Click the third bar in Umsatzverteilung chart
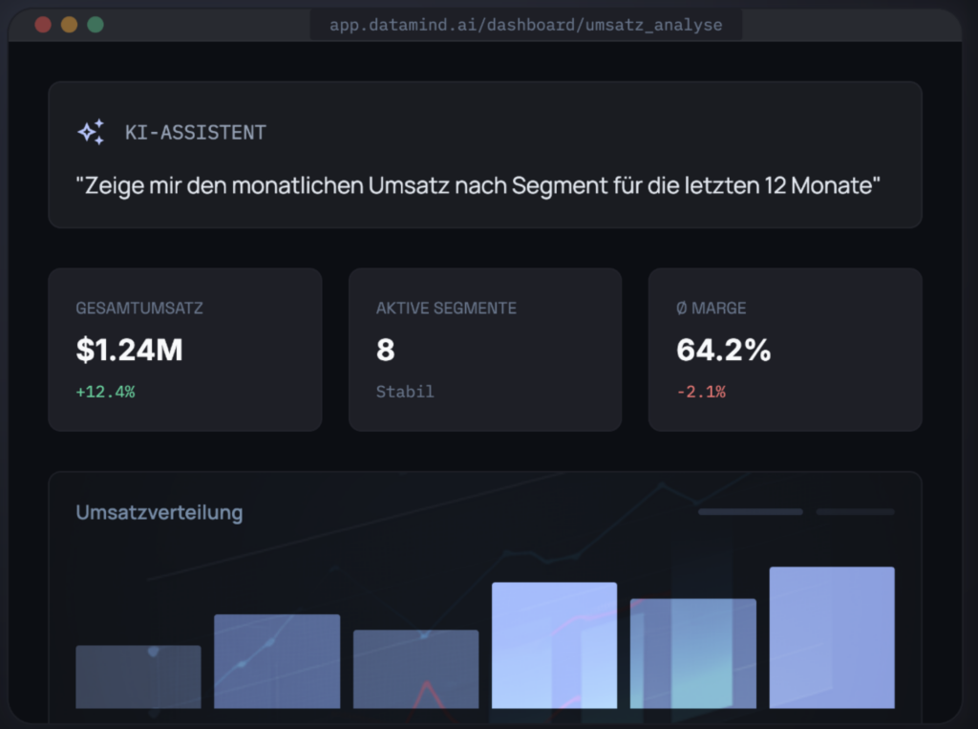This screenshot has width=978, height=729. pyautogui.click(x=416, y=669)
